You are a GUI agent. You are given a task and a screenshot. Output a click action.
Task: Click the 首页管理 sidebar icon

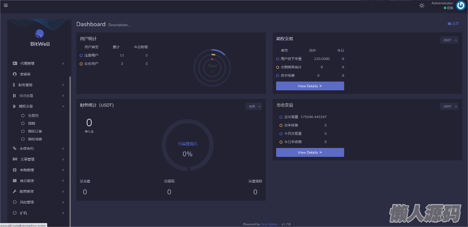click(15, 181)
